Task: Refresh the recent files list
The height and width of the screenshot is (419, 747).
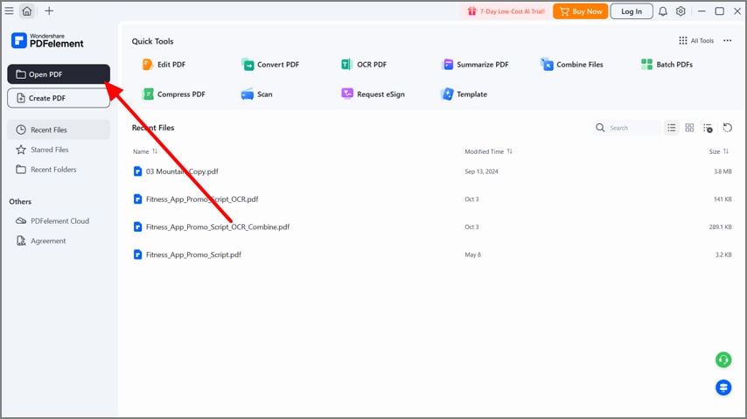Action: (727, 128)
